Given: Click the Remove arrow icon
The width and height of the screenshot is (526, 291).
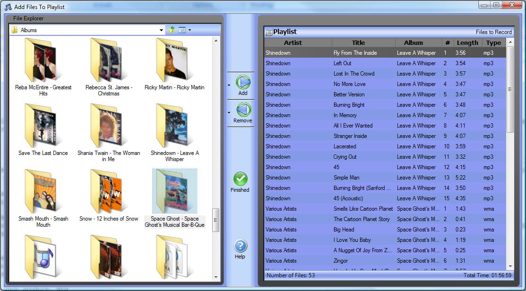Looking at the screenshot, I should pyautogui.click(x=243, y=110).
